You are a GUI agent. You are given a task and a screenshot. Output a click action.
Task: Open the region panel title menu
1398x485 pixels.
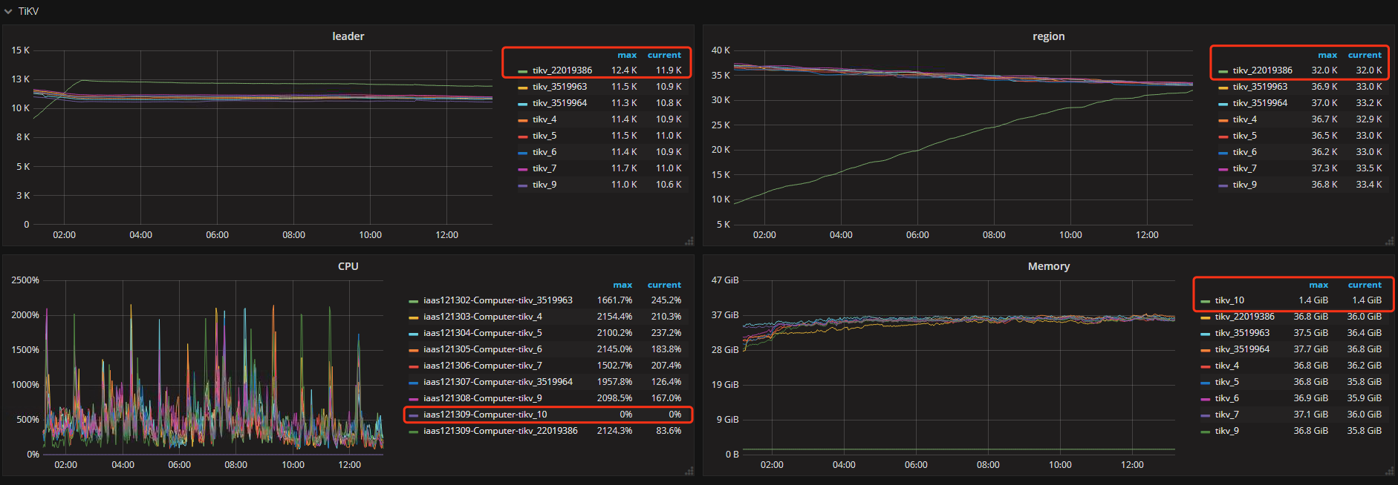pos(1048,36)
